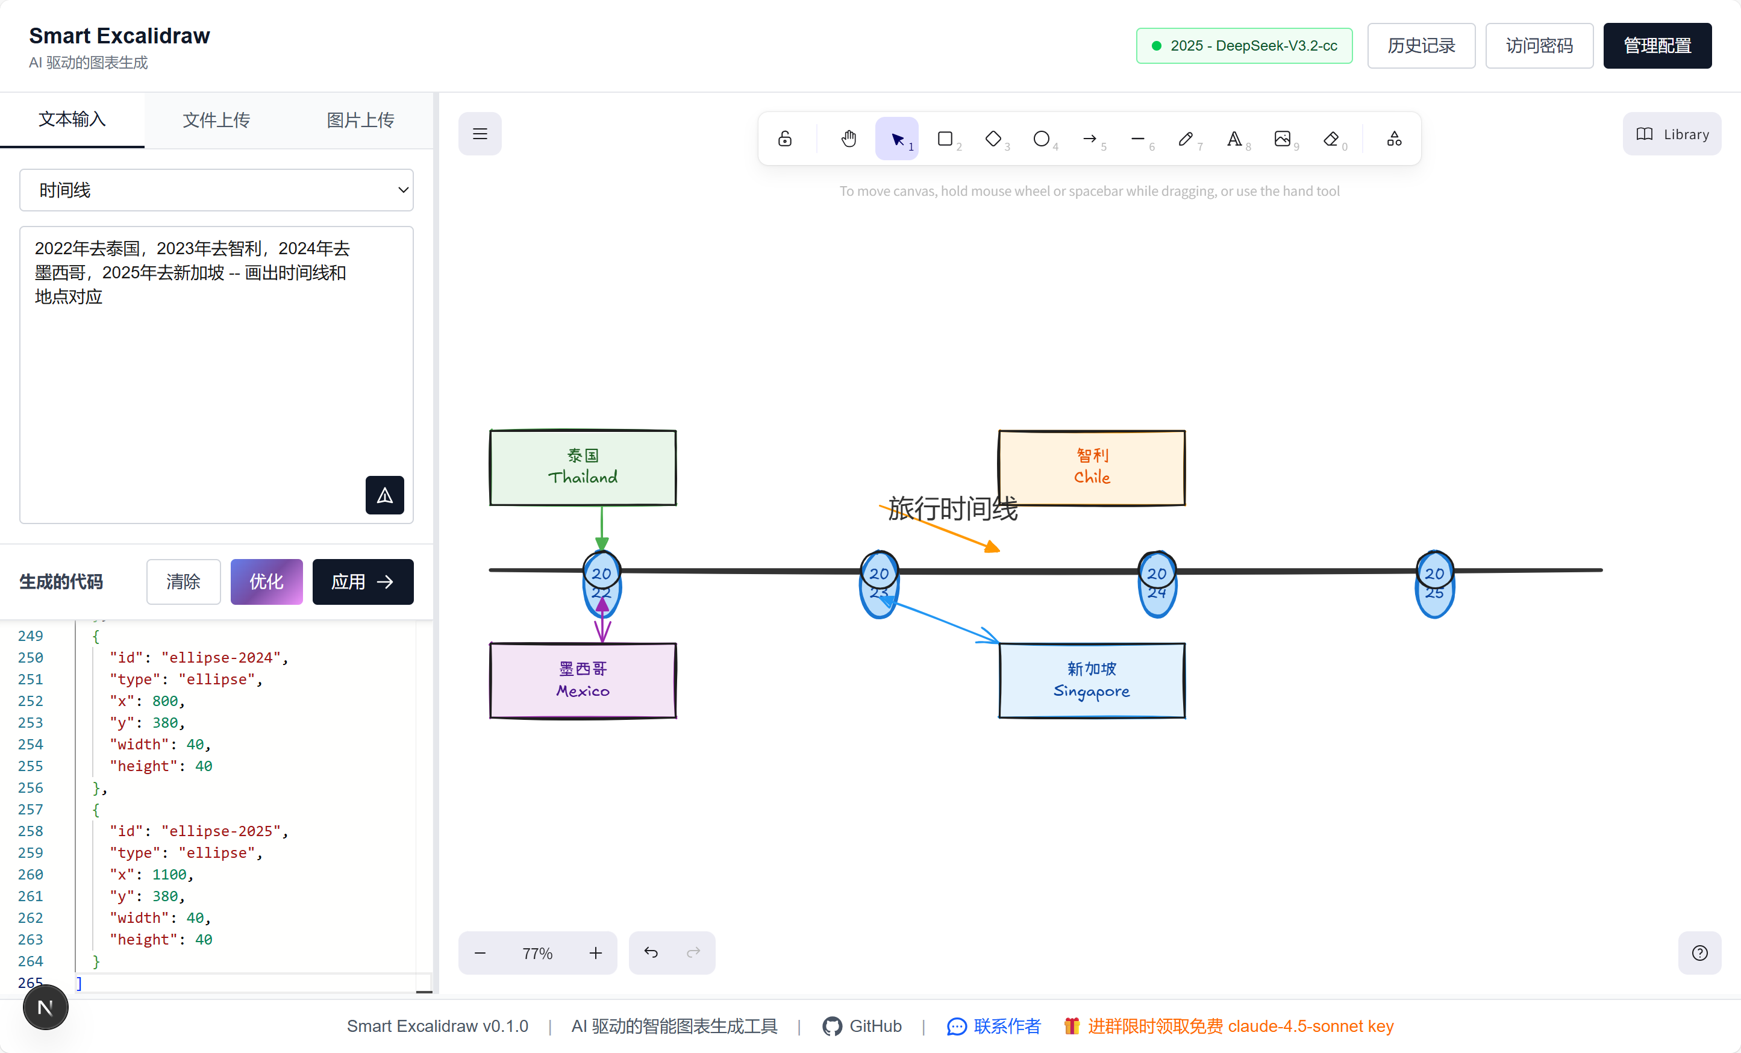Expand the 时间线 chart type dropdown
This screenshot has height=1053, width=1741.
pyautogui.click(x=216, y=189)
